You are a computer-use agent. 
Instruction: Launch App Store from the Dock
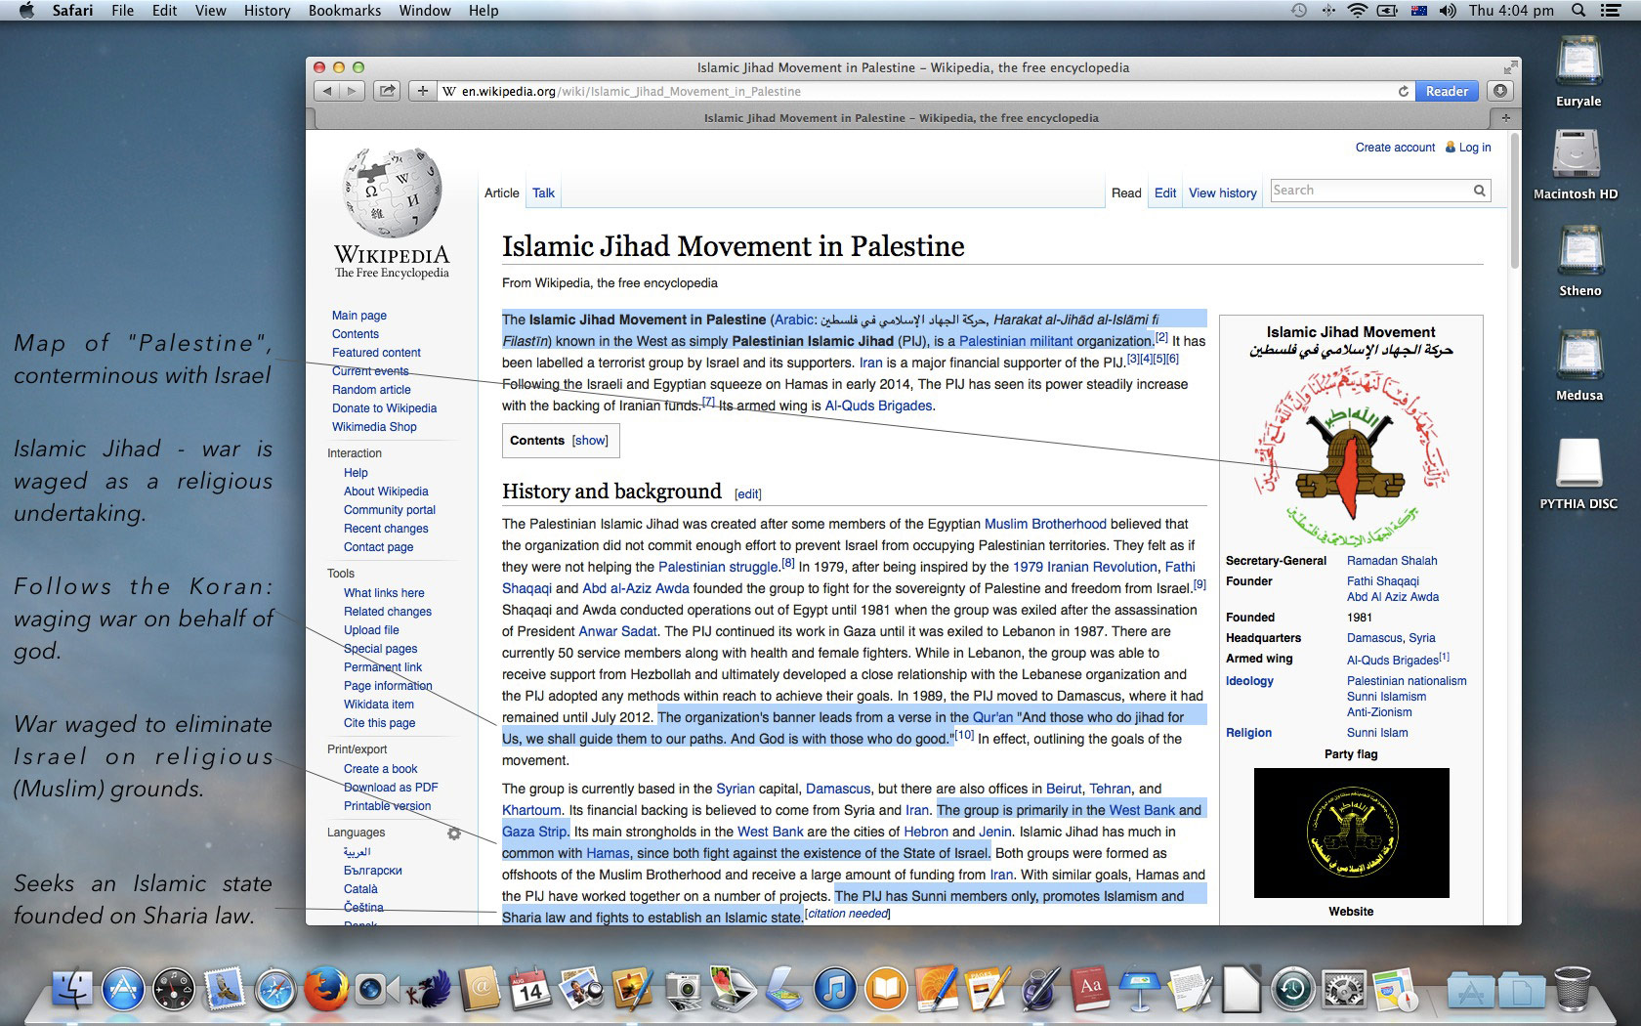click(123, 989)
